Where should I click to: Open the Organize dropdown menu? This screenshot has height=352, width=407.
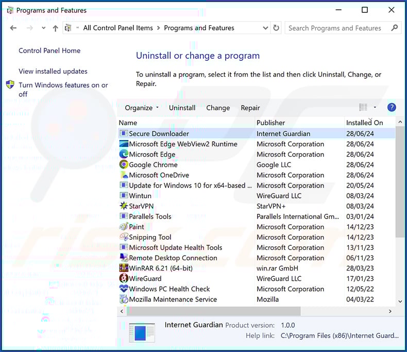142,108
